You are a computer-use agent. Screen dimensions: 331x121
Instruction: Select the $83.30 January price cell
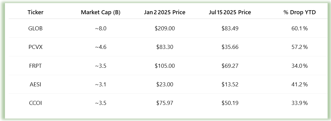165,47
